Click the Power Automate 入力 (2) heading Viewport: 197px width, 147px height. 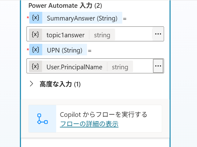[65, 6]
